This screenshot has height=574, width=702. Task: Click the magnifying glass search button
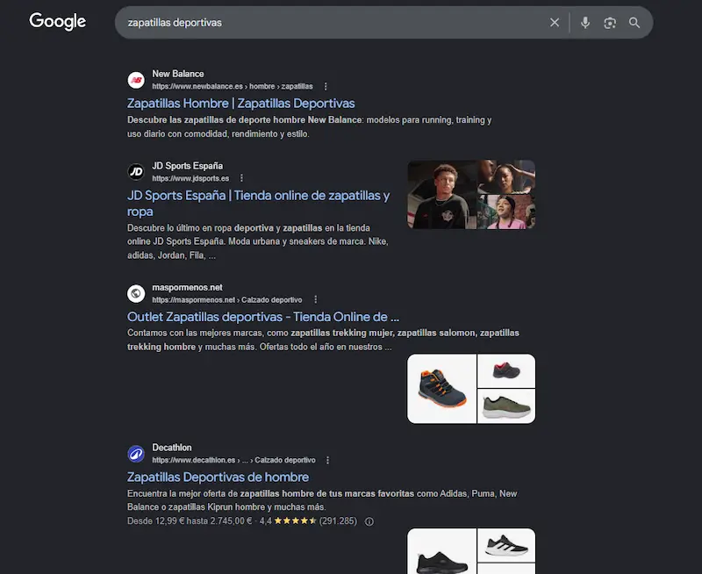(634, 23)
